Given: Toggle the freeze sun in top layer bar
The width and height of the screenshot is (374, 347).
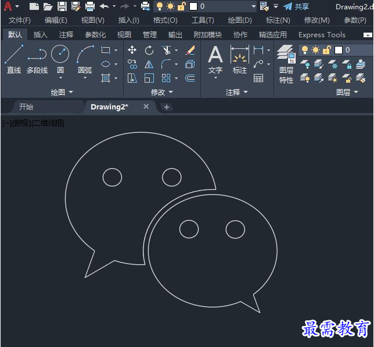Looking at the screenshot, I should (x=171, y=6).
